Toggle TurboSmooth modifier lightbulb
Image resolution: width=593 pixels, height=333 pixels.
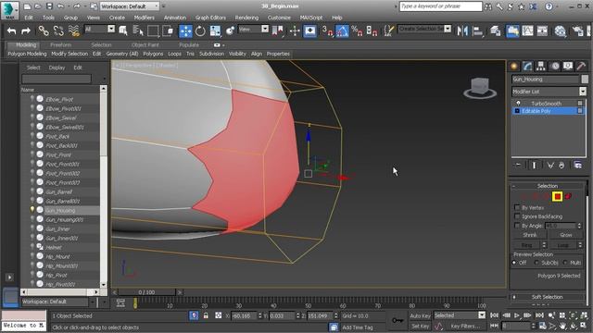pos(519,103)
